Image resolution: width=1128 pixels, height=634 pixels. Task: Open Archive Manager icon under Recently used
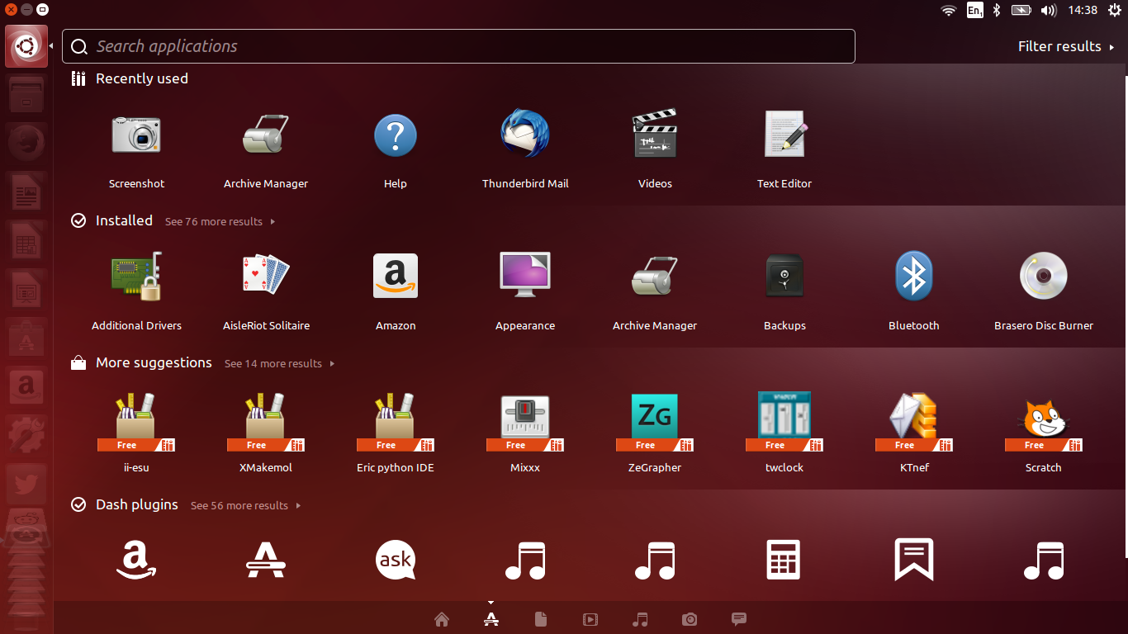point(266,135)
